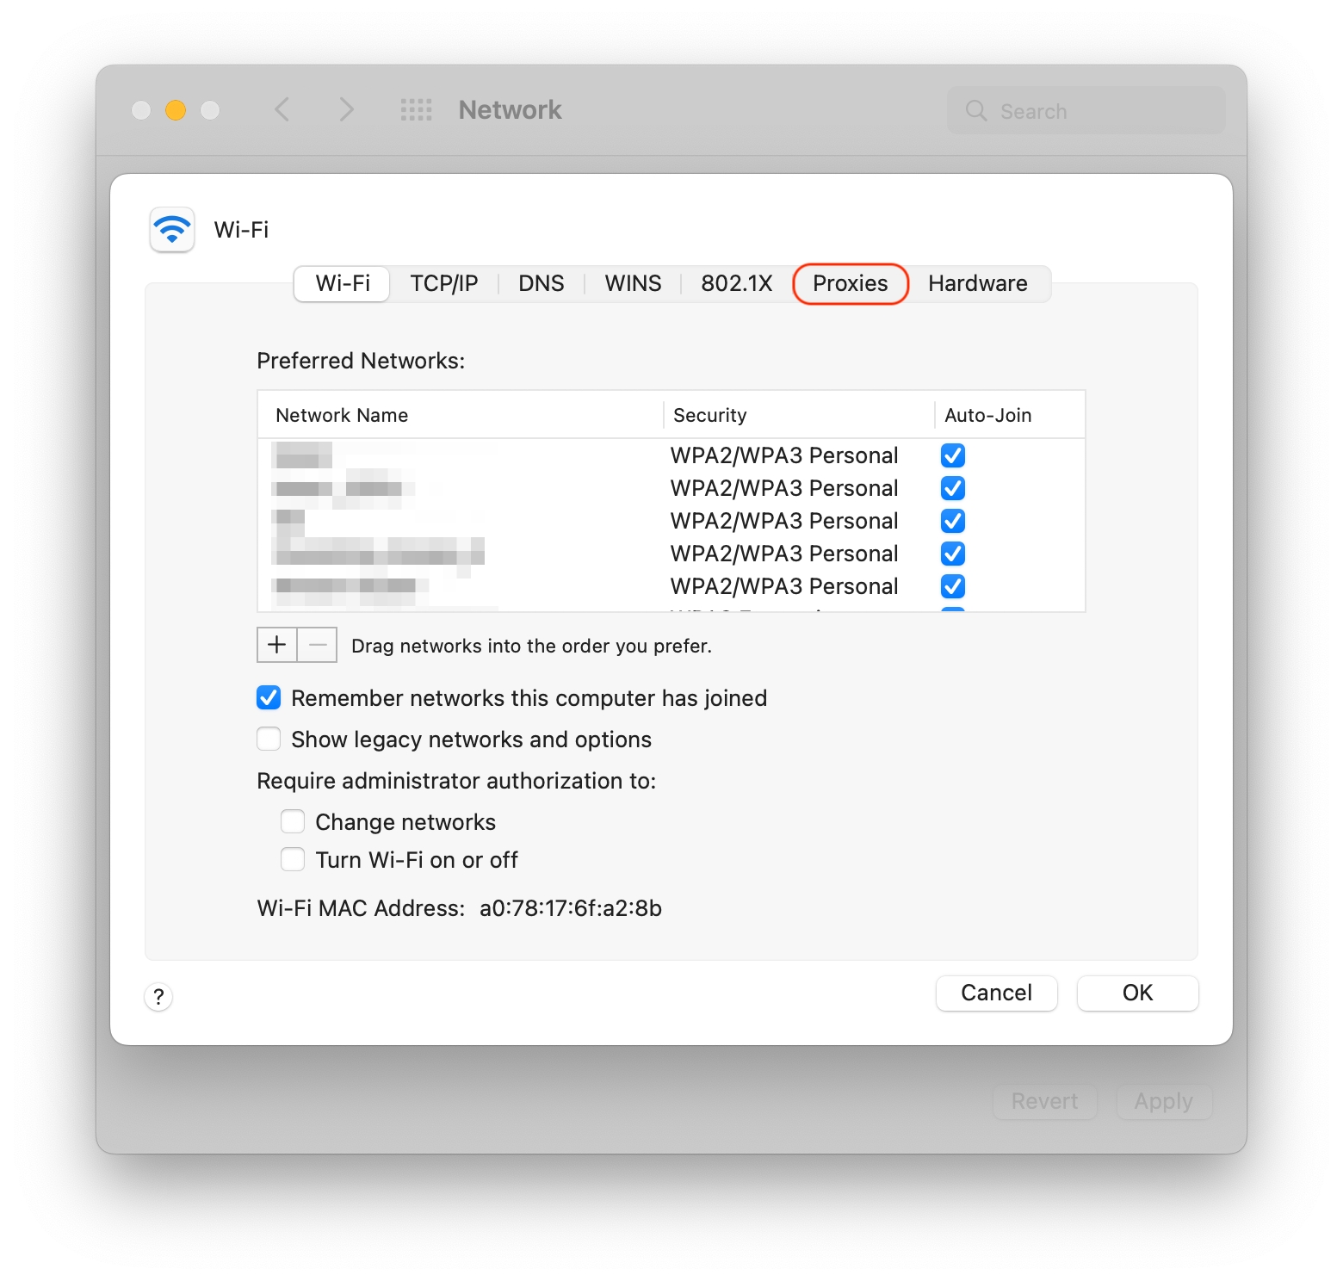This screenshot has width=1343, height=1281.
Task: Click the plus button to add network
Action: (277, 645)
